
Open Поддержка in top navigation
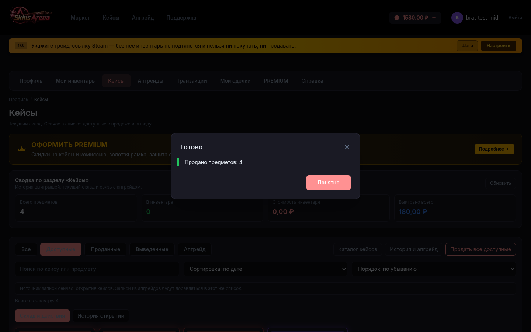[181, 18]
